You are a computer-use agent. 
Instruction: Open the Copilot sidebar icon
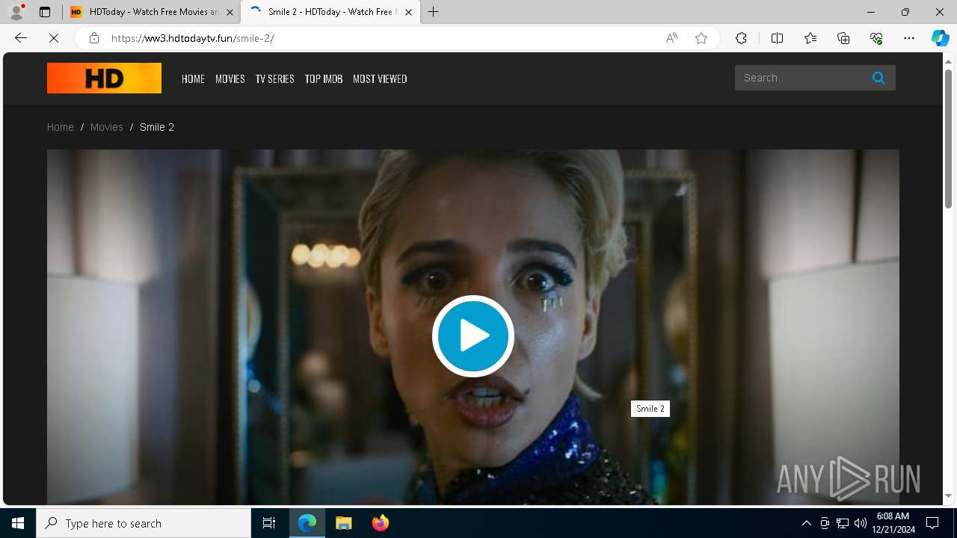coord(940,38)
